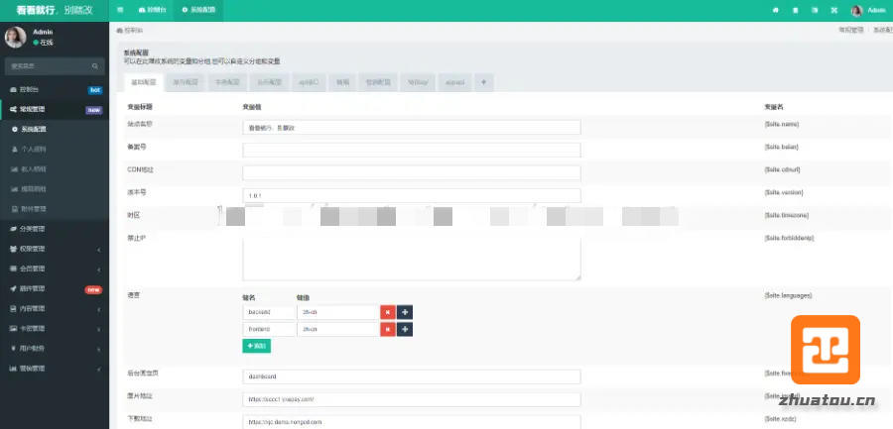Click the search magnifier in sidebar
This screenshot has width=893, height=429.
coord(96,66)
